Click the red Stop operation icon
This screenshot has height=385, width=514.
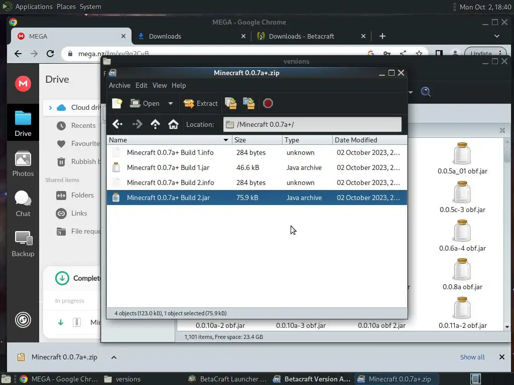tap(268, 103)
